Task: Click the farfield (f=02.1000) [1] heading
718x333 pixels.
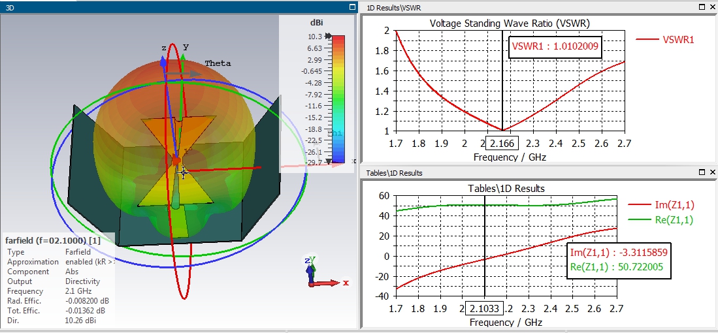Action: coord(52,240)
